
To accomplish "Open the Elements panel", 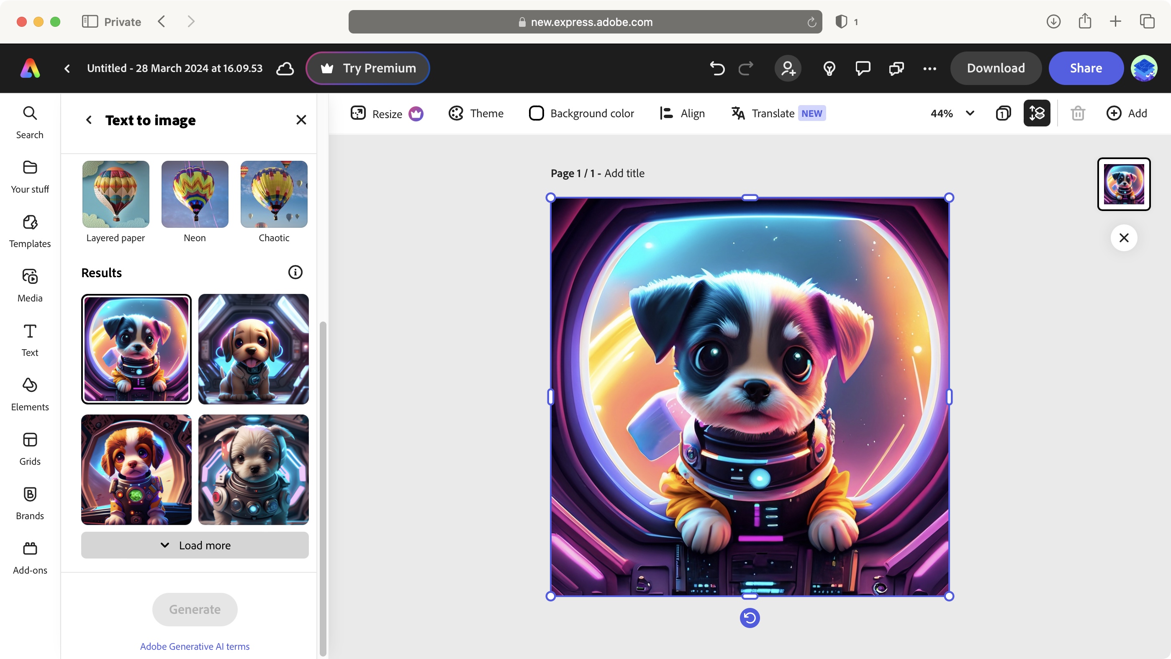I will (x=30, y=394).
